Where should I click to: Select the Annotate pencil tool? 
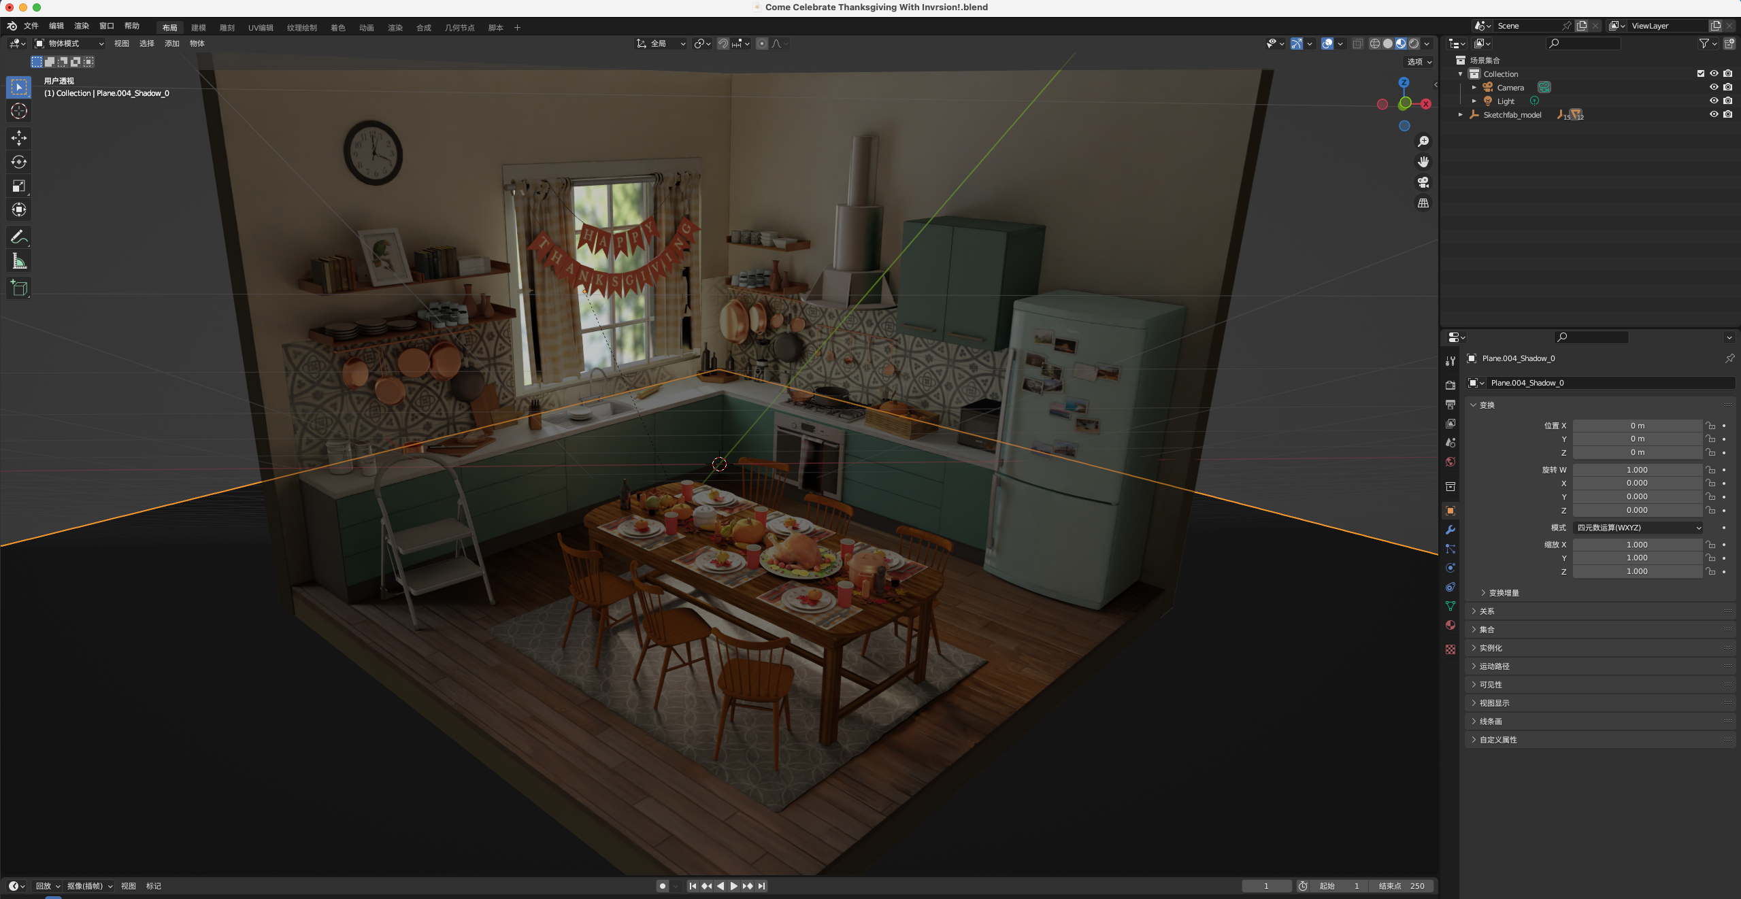[x=19, y=237]
